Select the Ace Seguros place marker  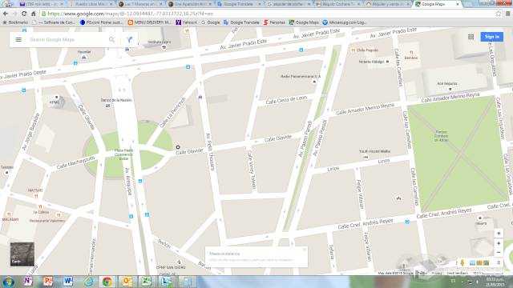click(x=450, y=89)
